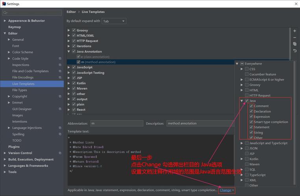Screen dimensions: 300x196
Task: Click the Description input field
Action: [x=200, y=123]
